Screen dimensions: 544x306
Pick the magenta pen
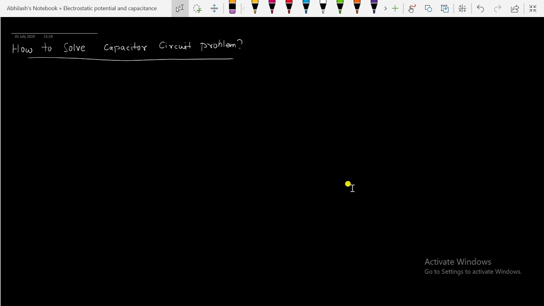(x=272, y=8)
